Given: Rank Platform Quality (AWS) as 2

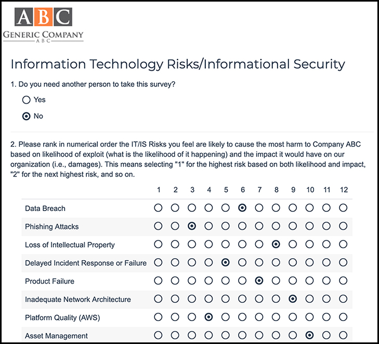Looking at the screenshot, I should (175, 316).
